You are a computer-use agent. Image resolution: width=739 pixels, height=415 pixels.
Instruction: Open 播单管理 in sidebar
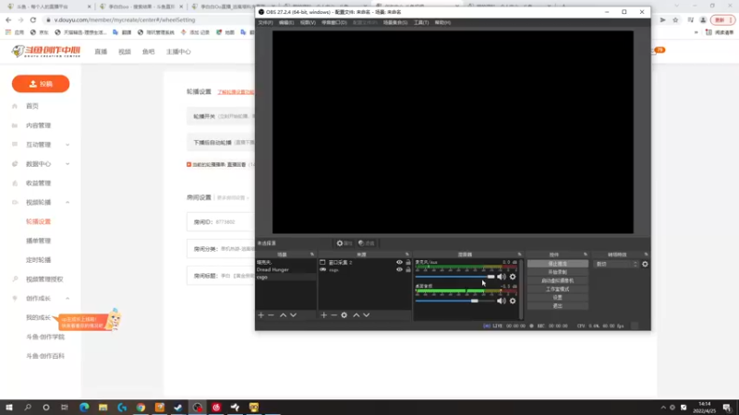click(x=38, y=241)
